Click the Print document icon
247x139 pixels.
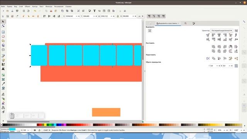(17, 11)
